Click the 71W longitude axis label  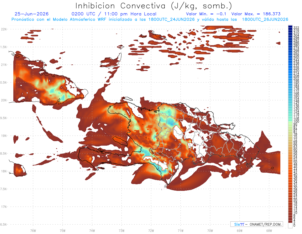(x=180, y=230)
